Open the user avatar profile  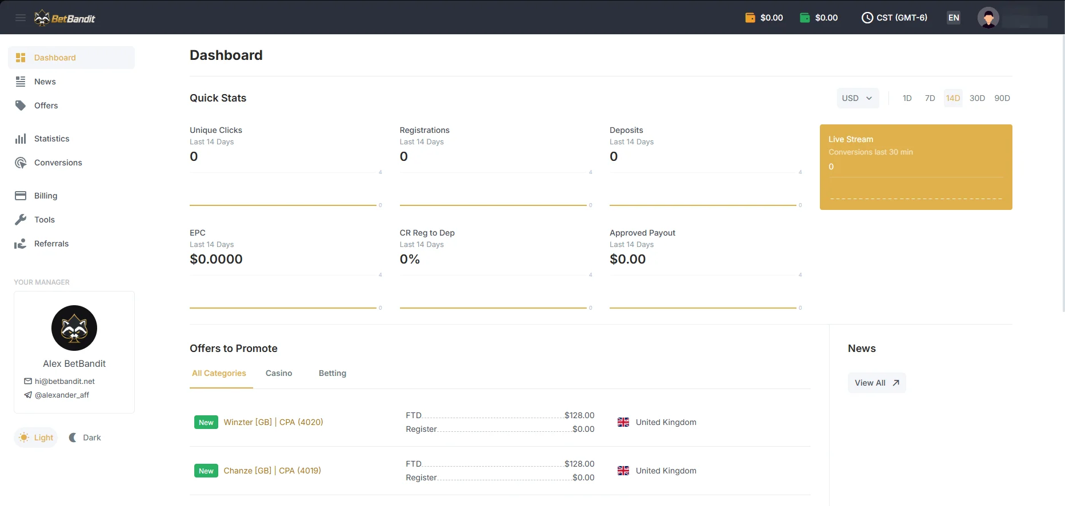[988, 18]
